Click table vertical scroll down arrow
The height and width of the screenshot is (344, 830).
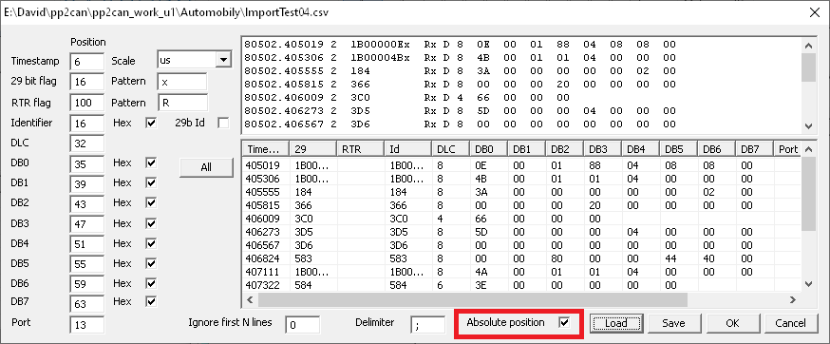click(808, 284)
